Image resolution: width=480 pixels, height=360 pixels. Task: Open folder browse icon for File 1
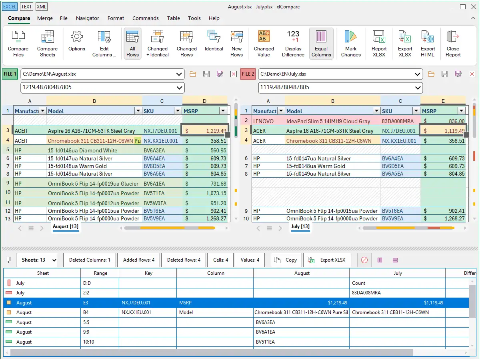point(193,74)
